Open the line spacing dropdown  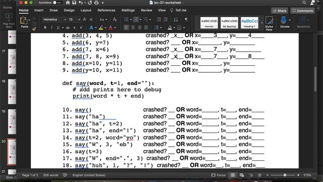(x=158, y=27)
